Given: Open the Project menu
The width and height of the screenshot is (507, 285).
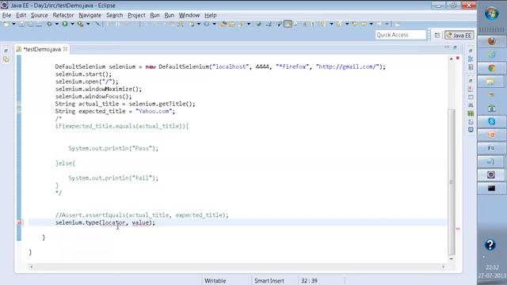Looking at the screenshot, I should tap(136, 15).
